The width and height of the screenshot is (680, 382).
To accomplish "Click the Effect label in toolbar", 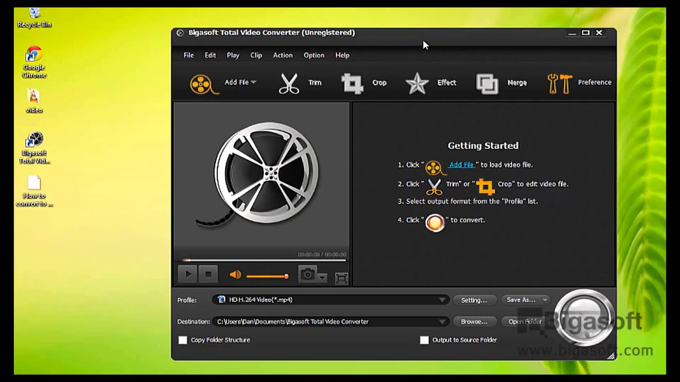I will point(447,83).
